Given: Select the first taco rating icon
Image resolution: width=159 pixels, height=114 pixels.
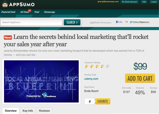Looking at the screenshot, I should pos(87,66).
